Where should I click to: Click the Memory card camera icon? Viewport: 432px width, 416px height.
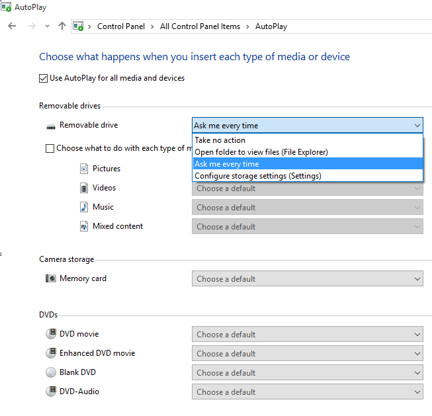point(51,278)
